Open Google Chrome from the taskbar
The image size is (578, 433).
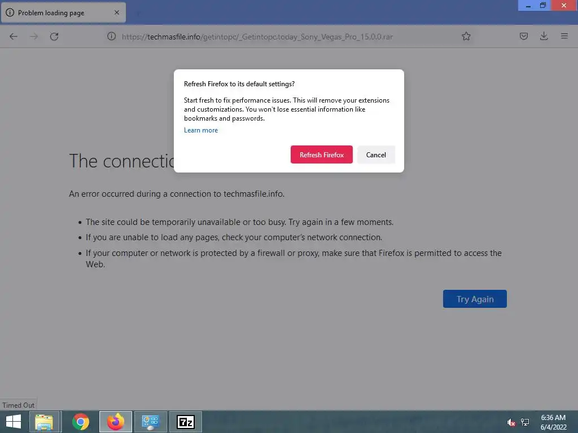pos(80,422)
